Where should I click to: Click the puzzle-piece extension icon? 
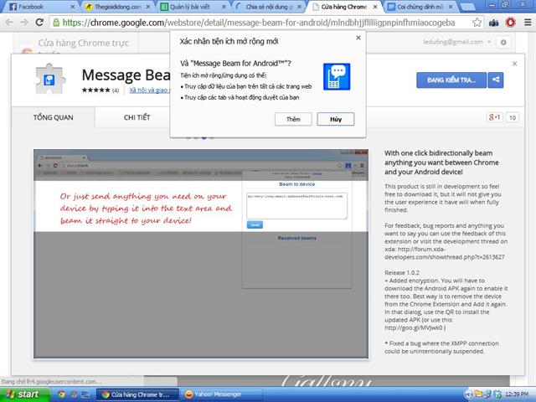[50, 79]
